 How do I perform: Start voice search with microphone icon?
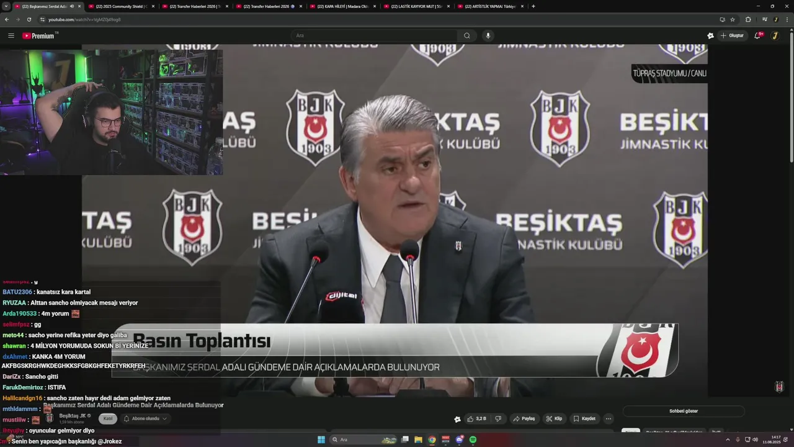coord(488,35)
